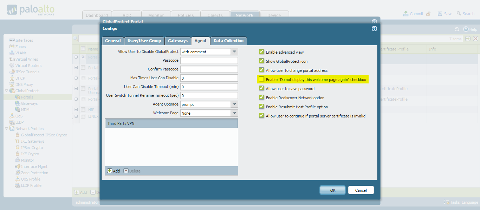Toggle Enable Resubmit Host Profile option
Image resolution: width=480 pixels, height=210 pixels.
(x=261, y=107)
